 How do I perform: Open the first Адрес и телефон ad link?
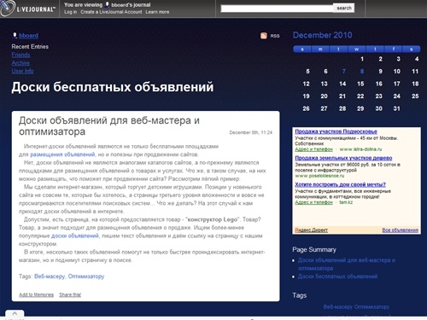click(313, 149)
